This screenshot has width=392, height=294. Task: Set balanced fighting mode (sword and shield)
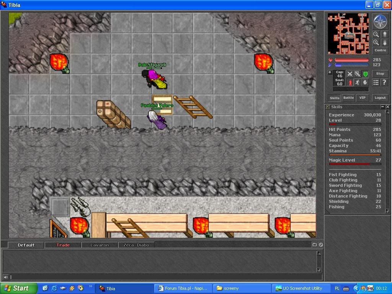358,74
